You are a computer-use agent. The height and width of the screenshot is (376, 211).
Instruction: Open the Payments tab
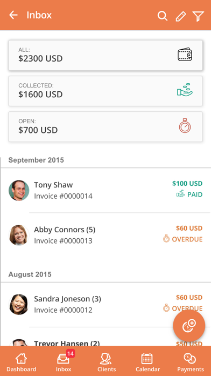point(191,362)
